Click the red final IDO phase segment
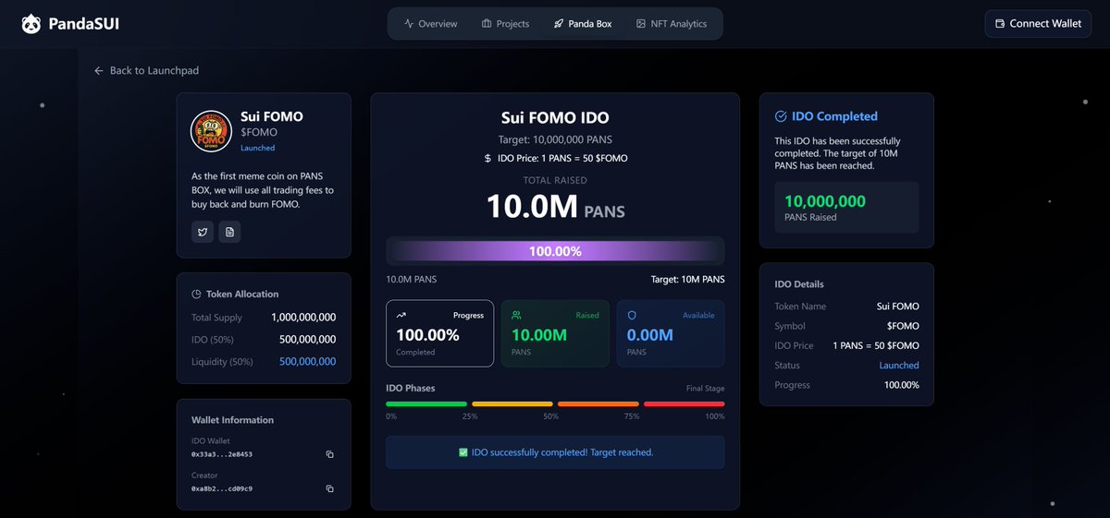 point(684,404)
